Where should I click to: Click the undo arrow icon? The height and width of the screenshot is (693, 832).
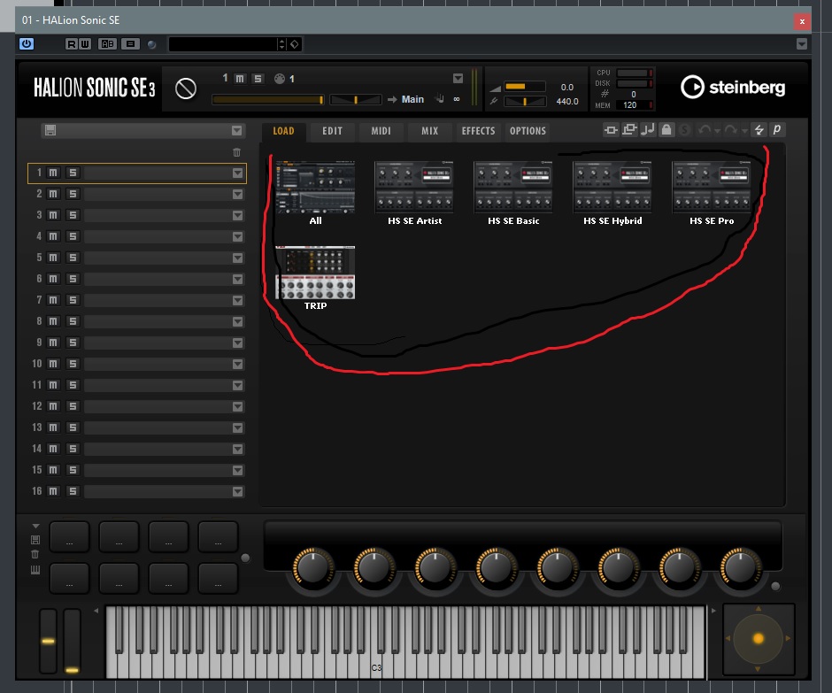click(x=705, y=130)
